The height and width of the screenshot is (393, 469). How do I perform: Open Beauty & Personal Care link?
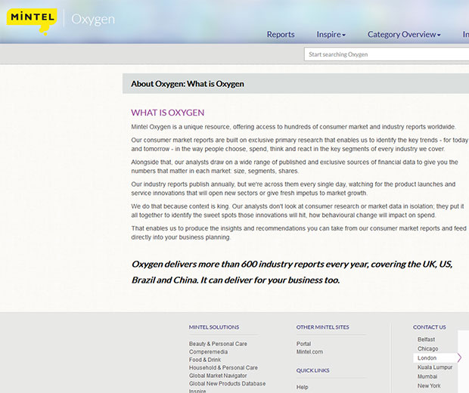pos(218,344)
